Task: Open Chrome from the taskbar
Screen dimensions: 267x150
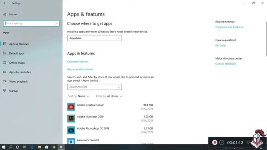Action: tap(54, 147)
